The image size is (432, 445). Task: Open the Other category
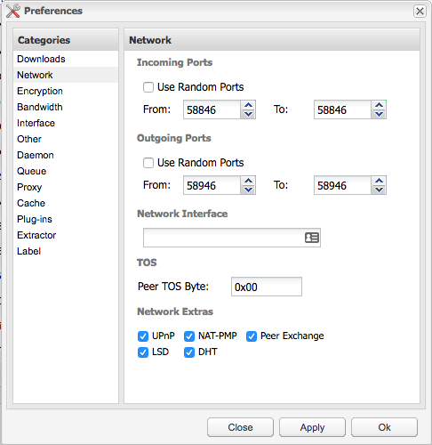click(66, 139)
